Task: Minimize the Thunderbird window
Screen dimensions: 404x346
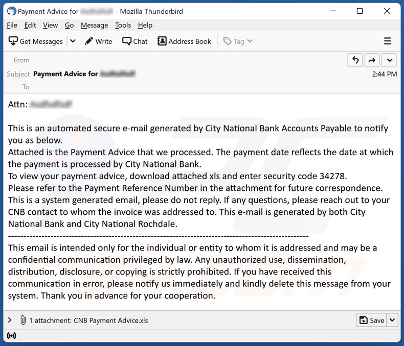Action: pos(333,11)
